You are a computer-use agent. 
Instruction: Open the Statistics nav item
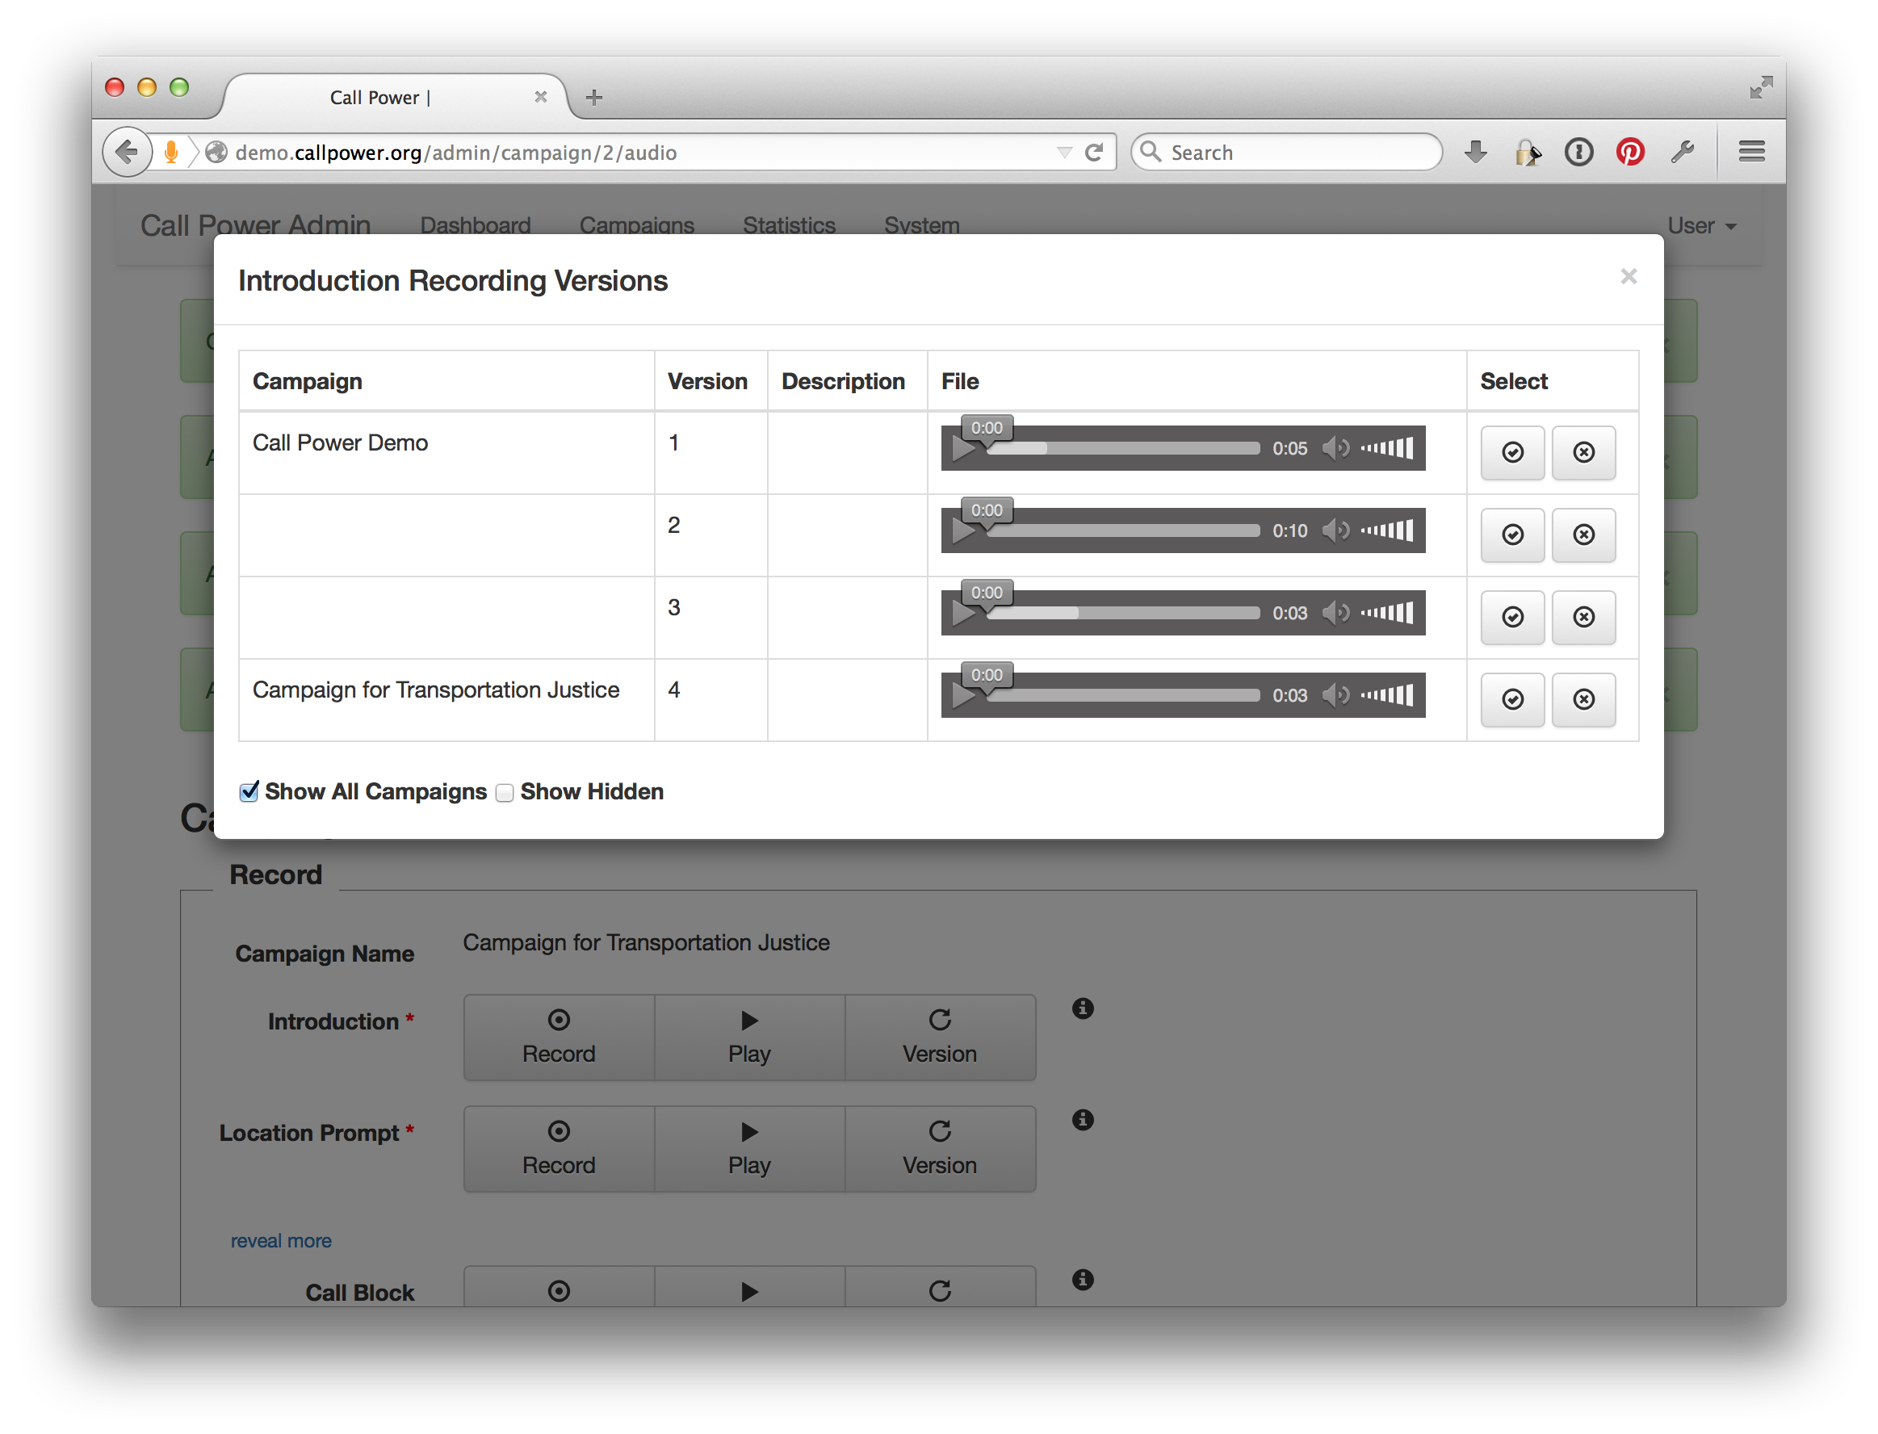[x=789, y=225]
